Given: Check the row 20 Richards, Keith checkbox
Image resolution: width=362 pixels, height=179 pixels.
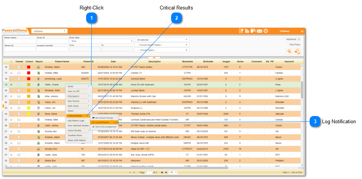Looking at the screenshot, I should click(x=11, y=90).
